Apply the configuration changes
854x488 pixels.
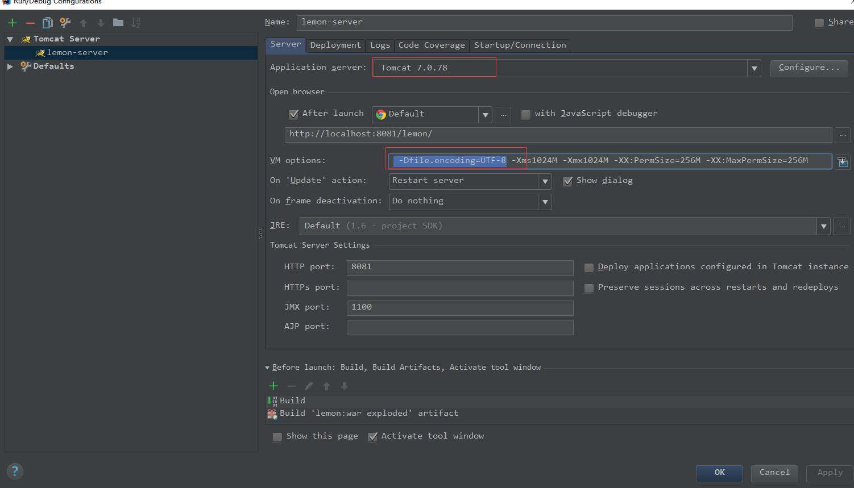coord(828,473)
